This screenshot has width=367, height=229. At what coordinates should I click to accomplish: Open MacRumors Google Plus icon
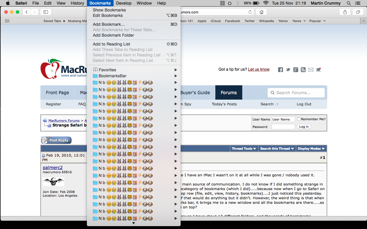(x=296, y=70)
